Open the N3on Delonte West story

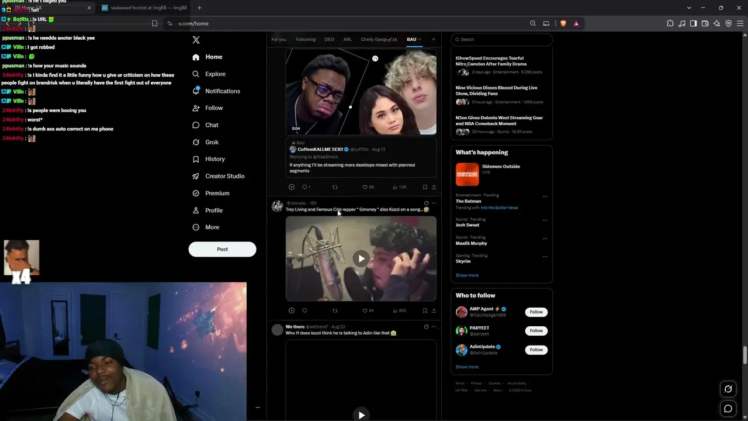tap(501, 126)
